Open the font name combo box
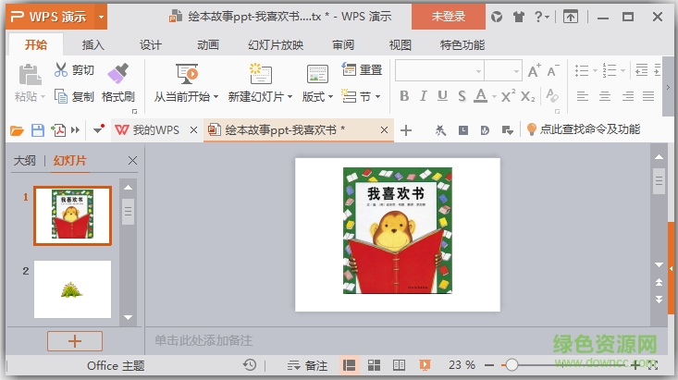Screen dimensions: 678x380 (x=439, y=70)
